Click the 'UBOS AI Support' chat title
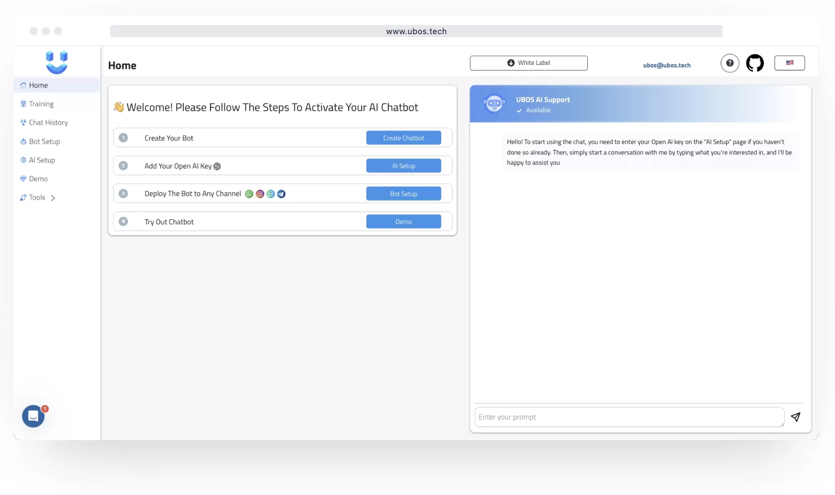The width and height of the screenshot is (835, 495). coord(543,100)
